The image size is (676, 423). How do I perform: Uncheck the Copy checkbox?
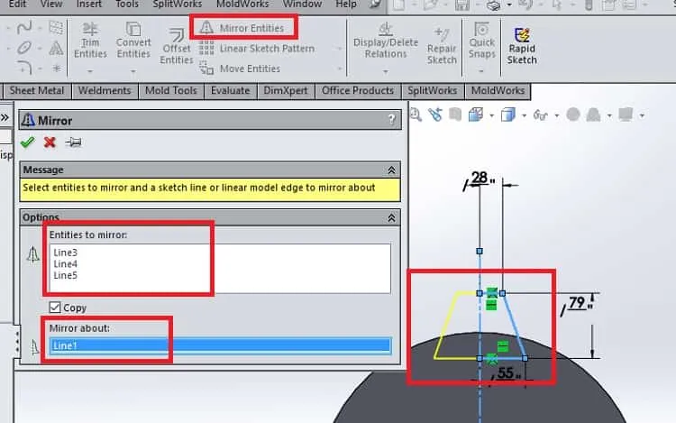tap(55, 308)
